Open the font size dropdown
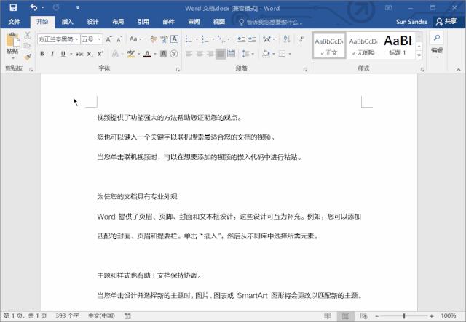This screenshot has width=466, height=322. point(99,39)
